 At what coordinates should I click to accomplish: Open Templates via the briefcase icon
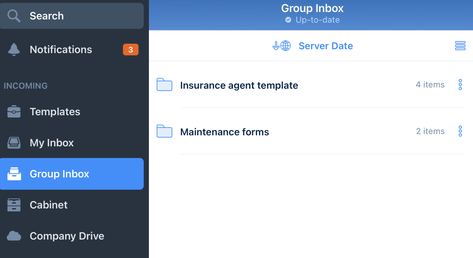pyautogui.click(x=14, y=111)
